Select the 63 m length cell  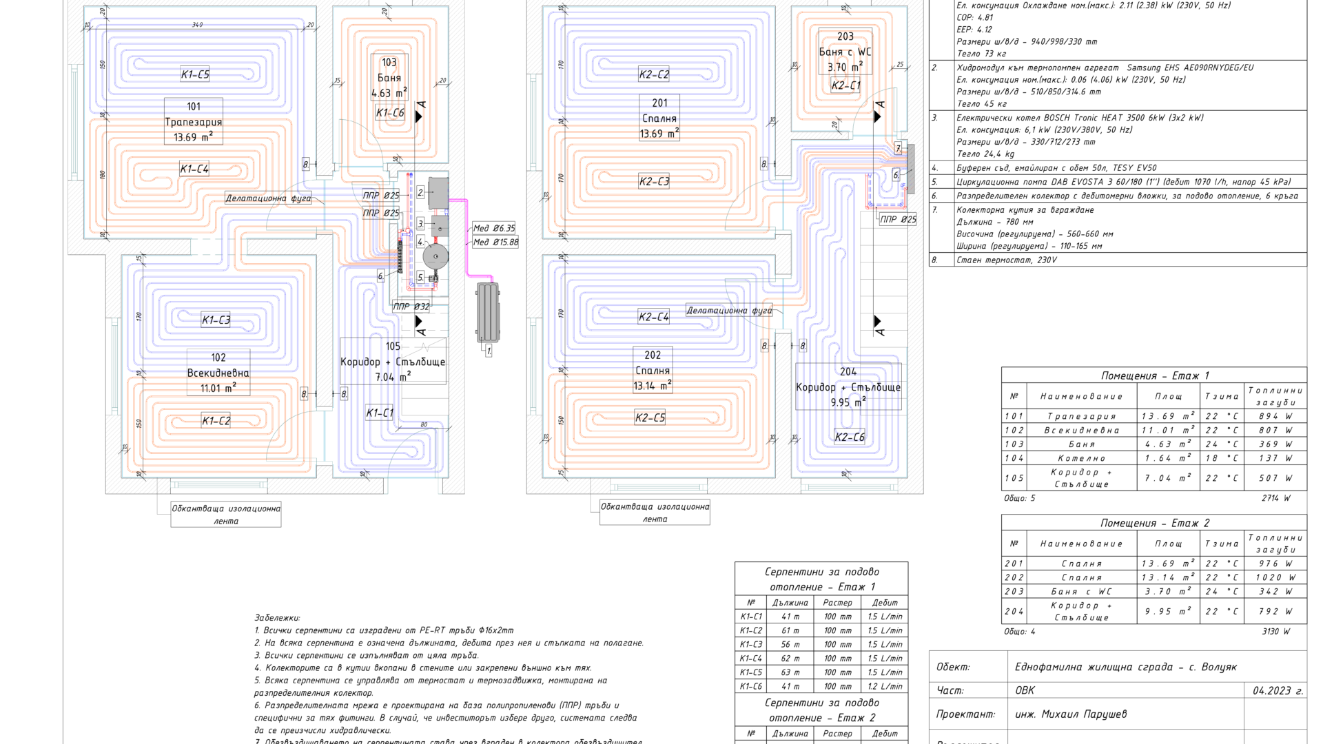[x=790, y=672]
